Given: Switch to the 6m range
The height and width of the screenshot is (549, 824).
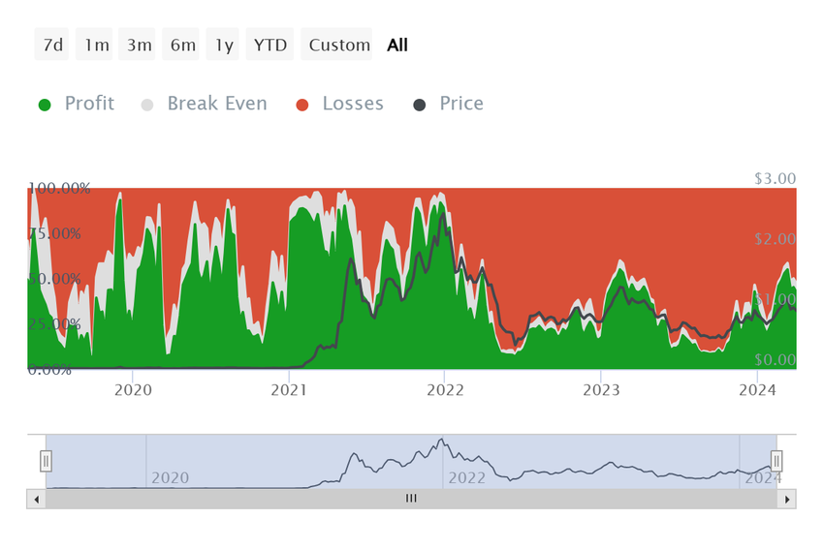Looking at the screenshot, I should tap(180, 45).
